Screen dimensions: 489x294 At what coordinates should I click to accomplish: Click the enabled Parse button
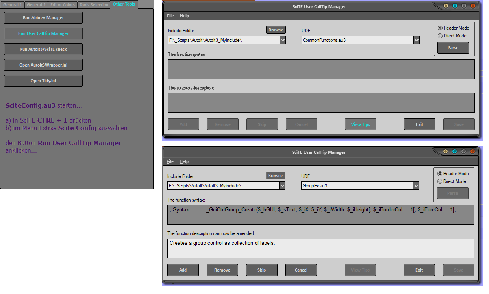453,48
